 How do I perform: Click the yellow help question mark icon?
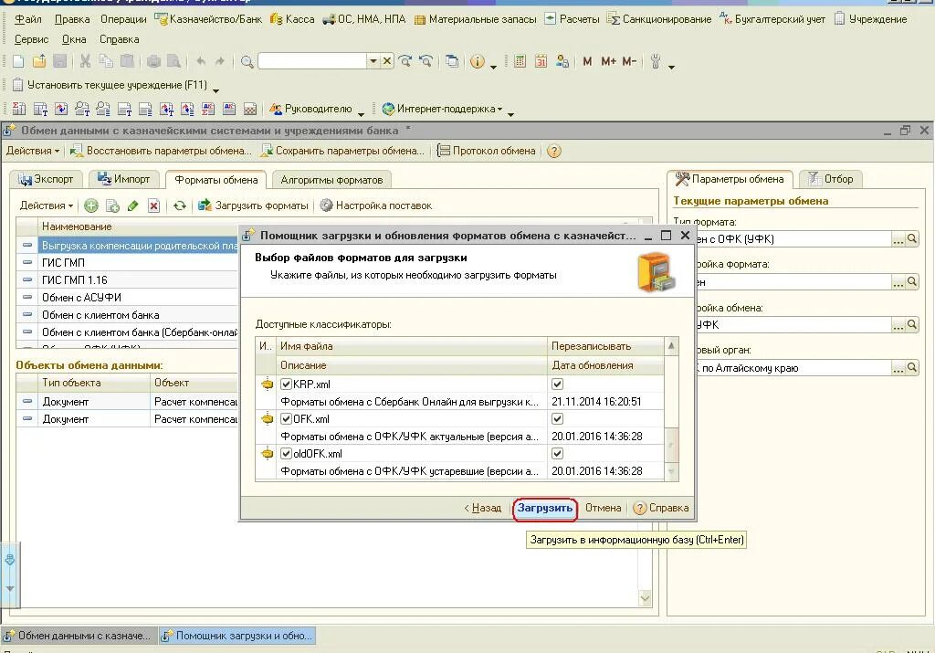click(554, 151)
